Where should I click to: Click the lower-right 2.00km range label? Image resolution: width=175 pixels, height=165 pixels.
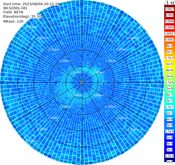[x=111, y=107]
